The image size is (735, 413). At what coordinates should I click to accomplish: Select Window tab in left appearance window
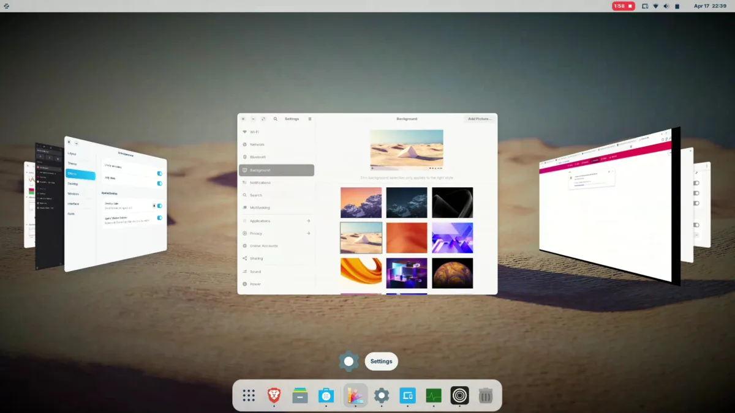80,194
